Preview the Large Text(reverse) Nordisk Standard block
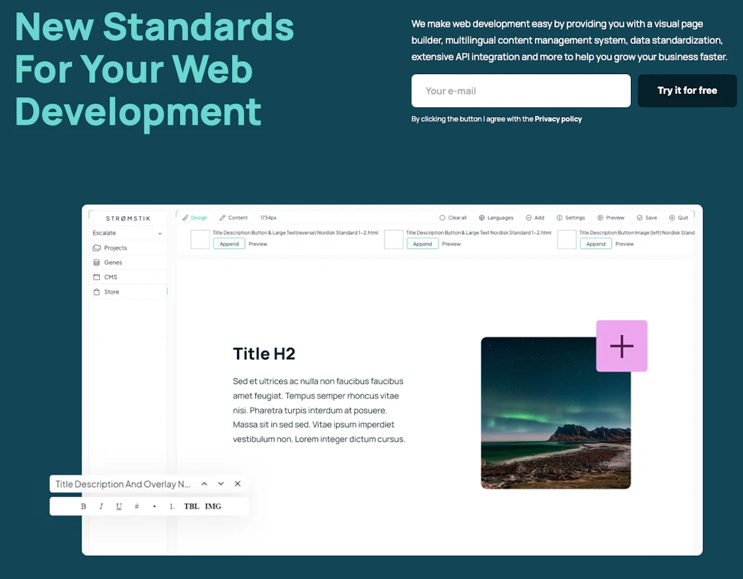 pos(258,244)
